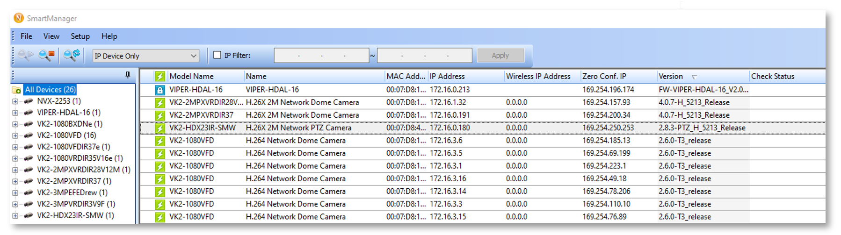Select VK2-2MPXVRDIR37 (1) tree item
The image size is (841, 235).
point(74,181)
